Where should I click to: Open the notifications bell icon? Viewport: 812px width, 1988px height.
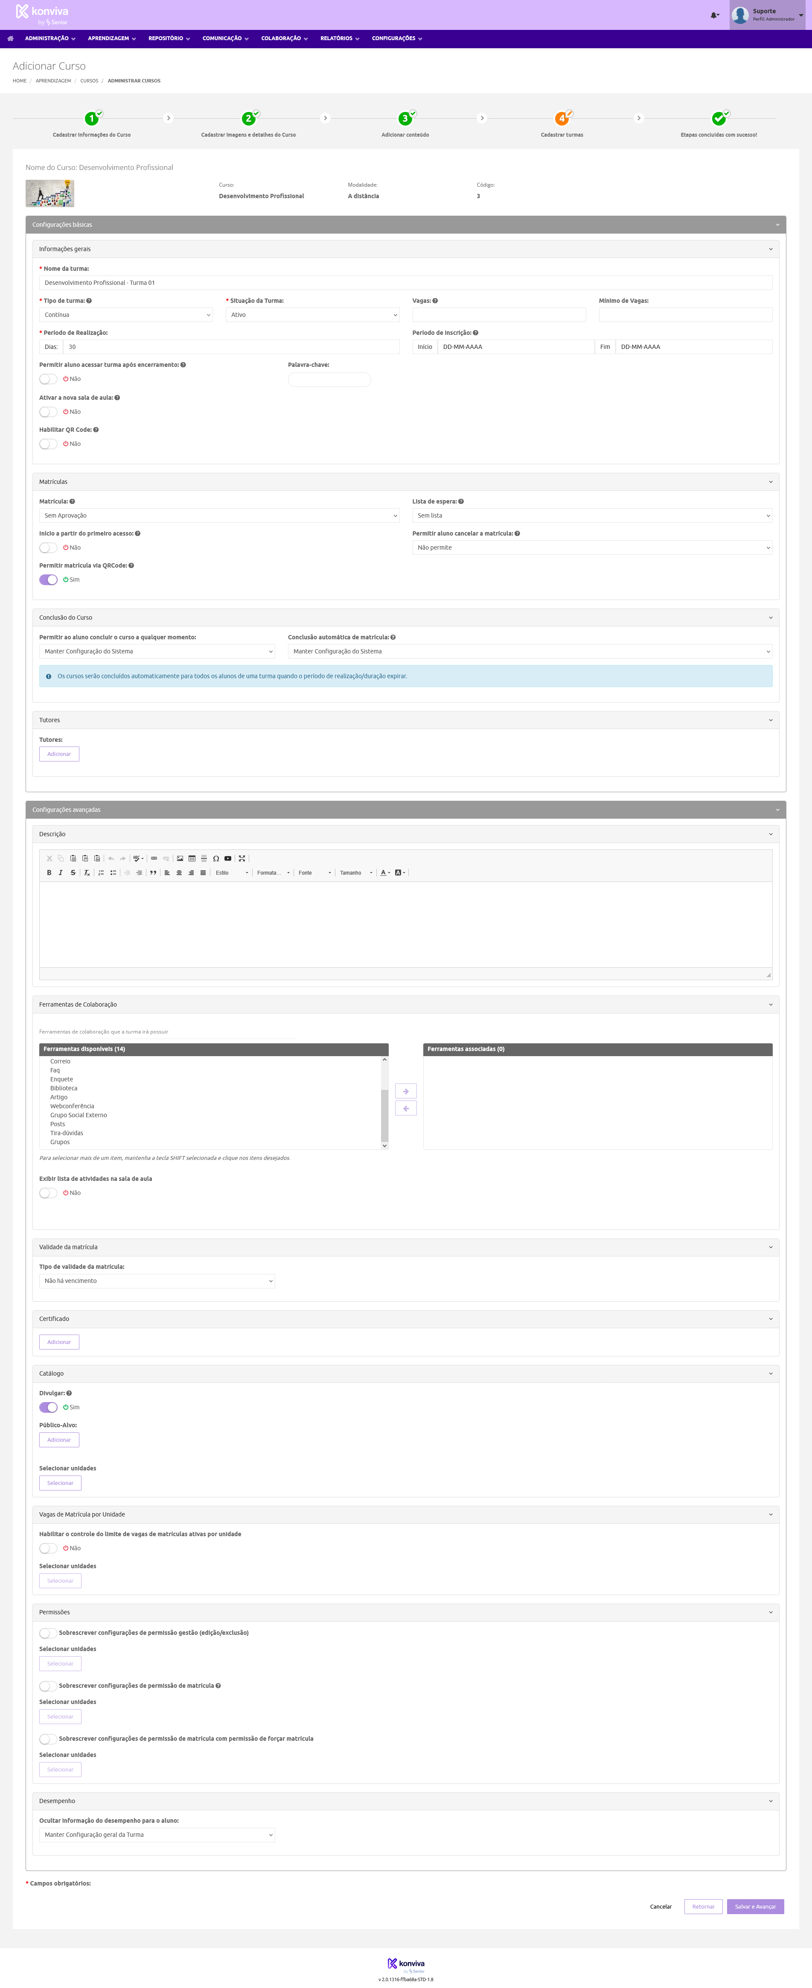[714, 15]
